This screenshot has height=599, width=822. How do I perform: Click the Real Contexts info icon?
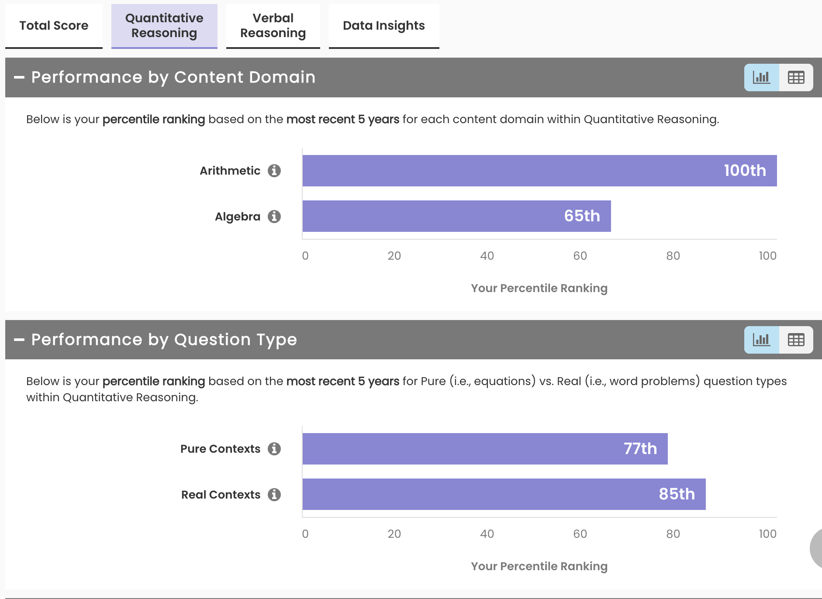tap(274, 495)
